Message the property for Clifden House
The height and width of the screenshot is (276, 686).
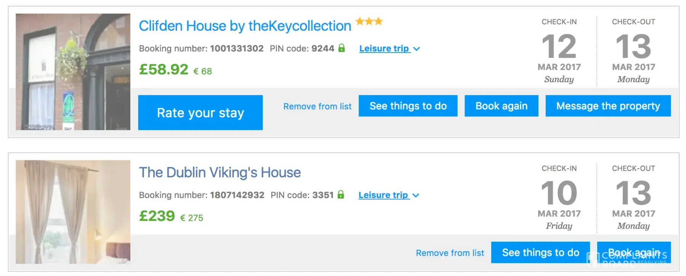click(x=608, y=106)
